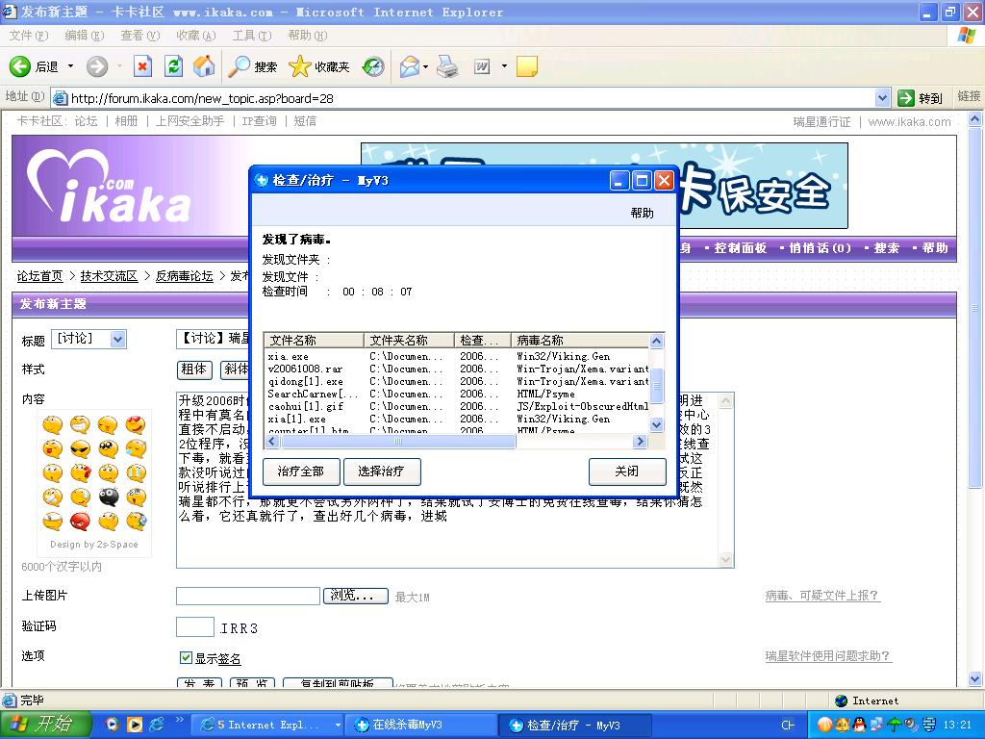Open the 反病毒论坛 breadcrumb link
985x739 pixels.
[x=184, y=276]
